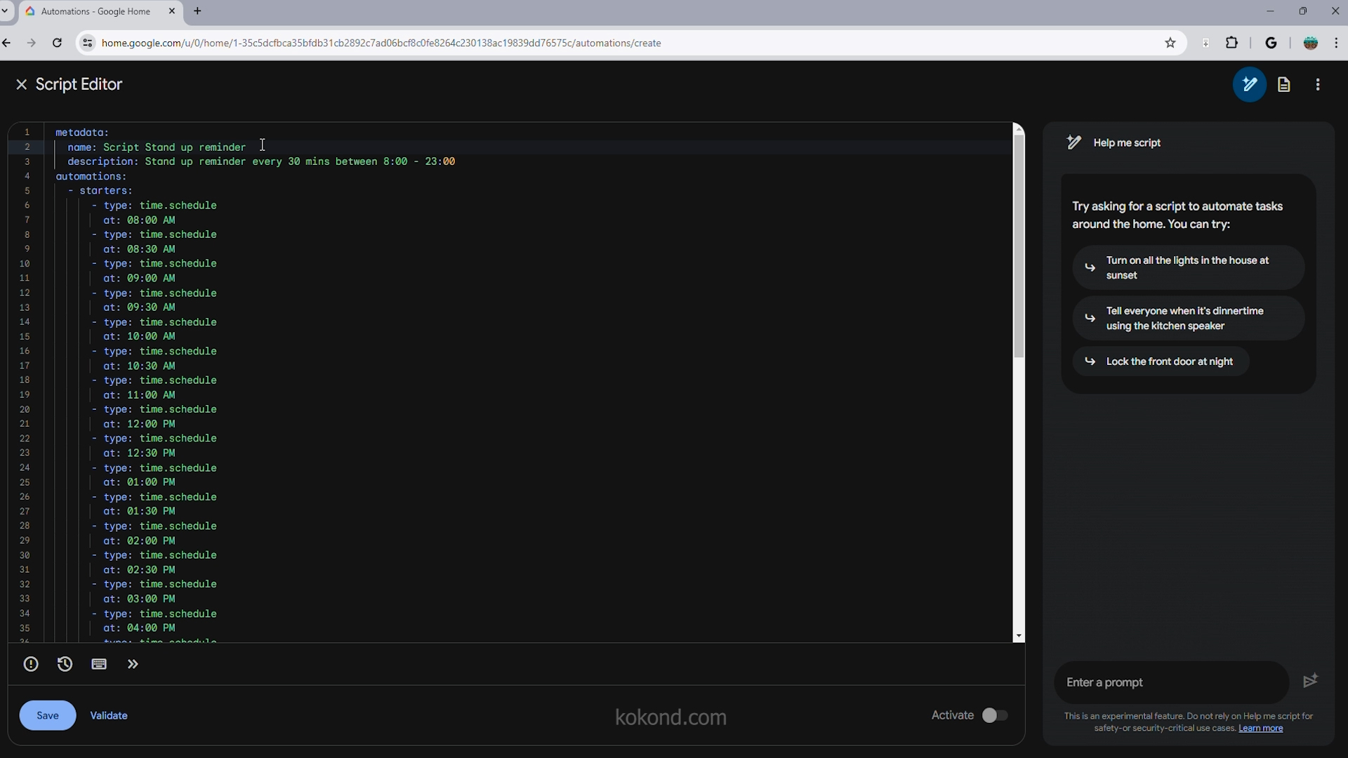Click the automation logs icon
The height and width of the screenshot is (758, 1348).
[65, 663]
